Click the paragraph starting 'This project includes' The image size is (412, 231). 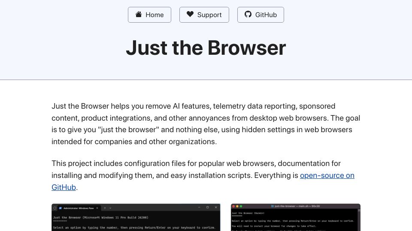tap(206, 175)
